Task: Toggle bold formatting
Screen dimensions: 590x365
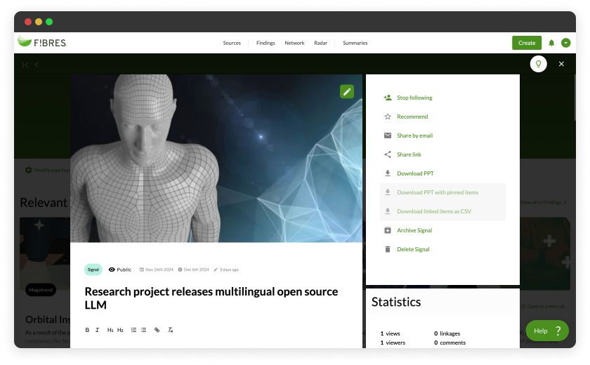Action: (x=87, y=330)
